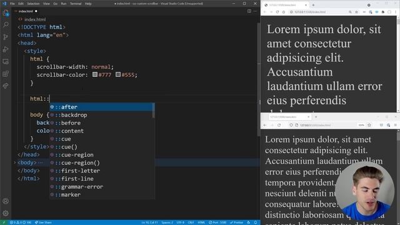The height and width of the screenshot is (225, 400).
Task: Reload page in top Chrome window
Action: [277, 12]
